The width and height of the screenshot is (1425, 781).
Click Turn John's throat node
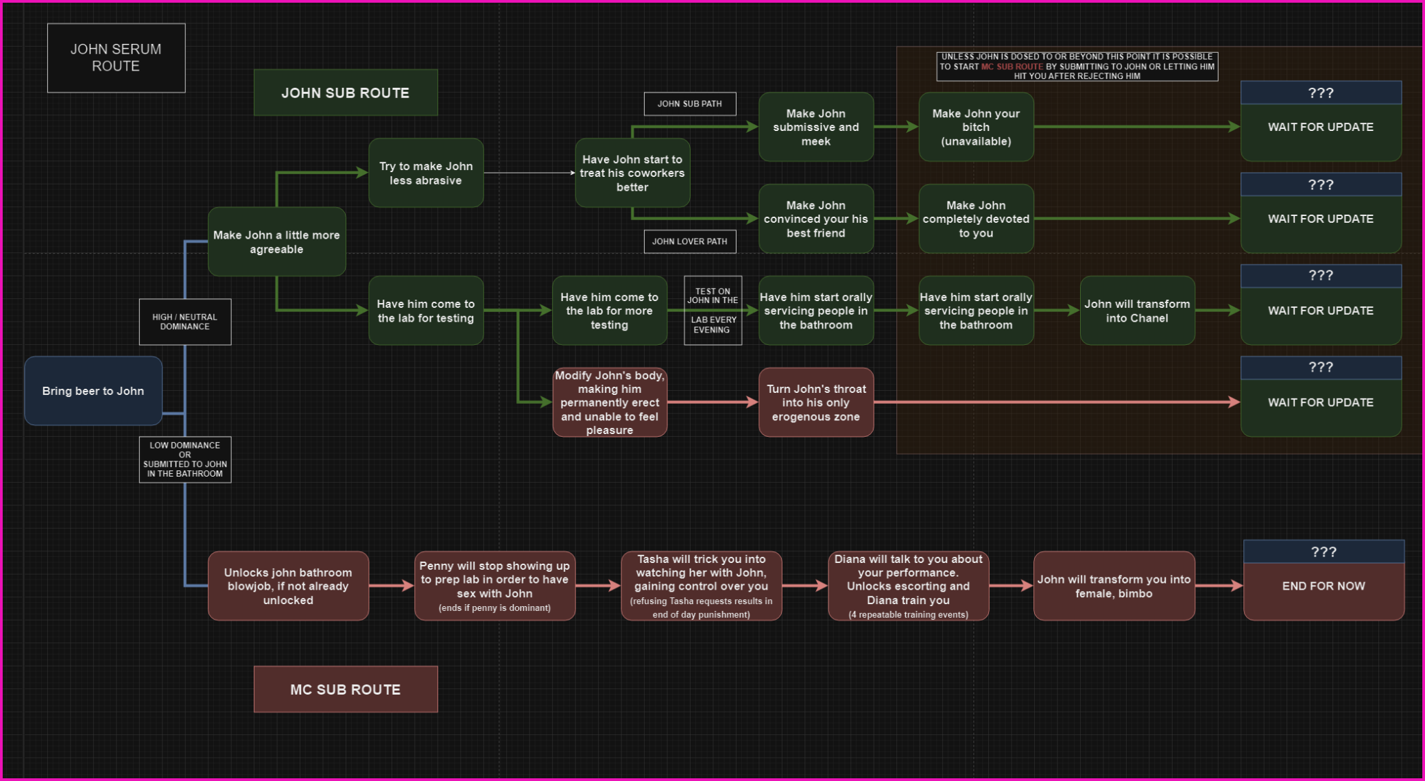(x=815, y=402)
